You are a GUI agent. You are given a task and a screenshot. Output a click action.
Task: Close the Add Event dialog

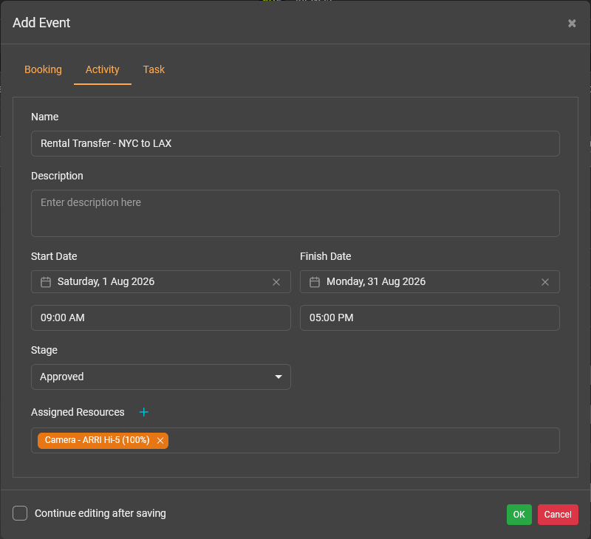(572, 23)
